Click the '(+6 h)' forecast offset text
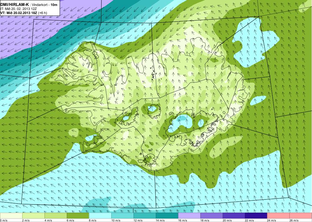The width and height of the screenshot is (312, 222). pyautogui.click(x=42, y=13)
